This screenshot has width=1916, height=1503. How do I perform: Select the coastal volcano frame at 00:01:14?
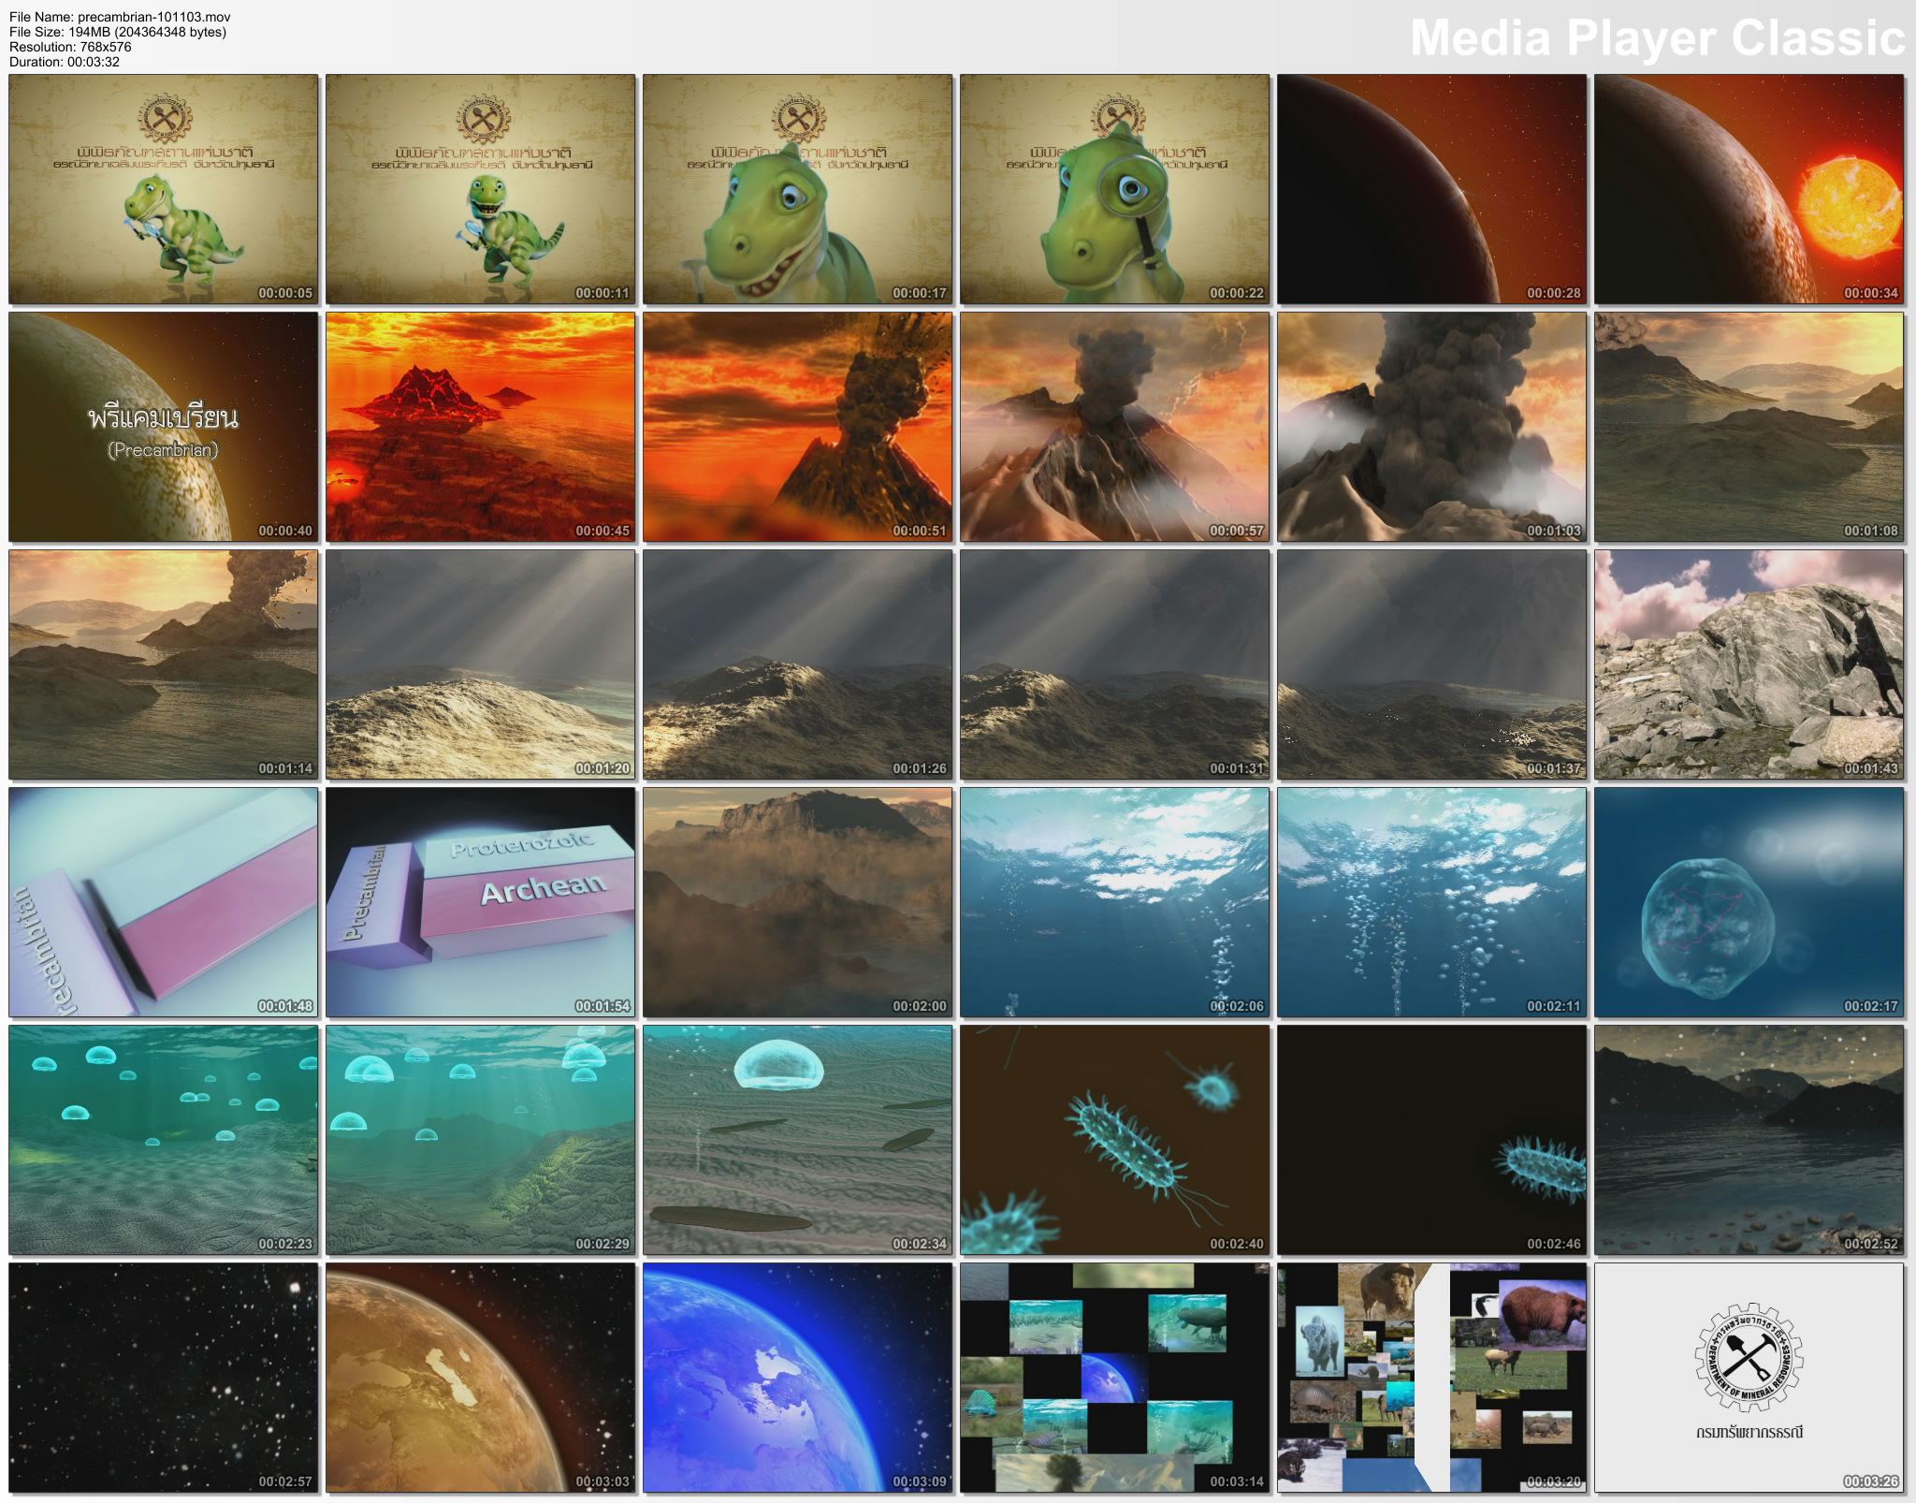(164, 664)
